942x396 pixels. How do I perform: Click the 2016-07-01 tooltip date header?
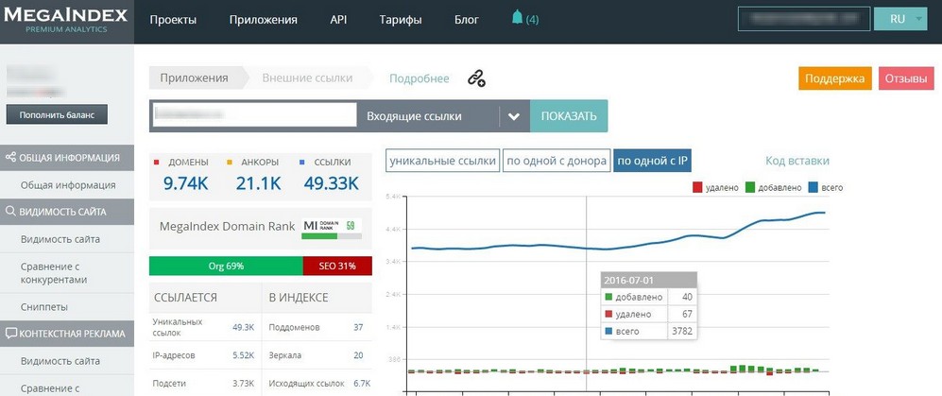649,280
